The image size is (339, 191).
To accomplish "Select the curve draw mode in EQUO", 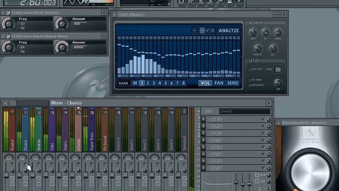I will [x=212, y=31].
